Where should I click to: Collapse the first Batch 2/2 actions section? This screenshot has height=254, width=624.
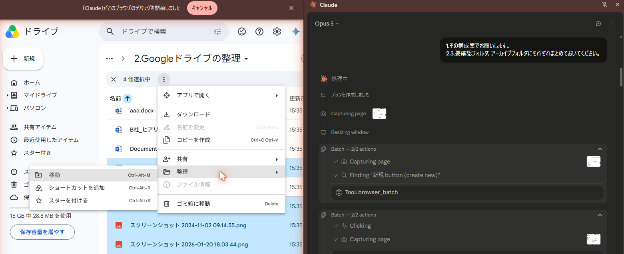pos(600,149)
